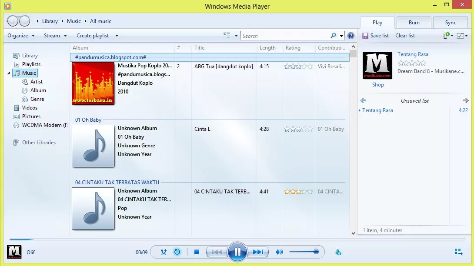This screenshot has height=266, width=474.
Task: Select Album under Music
Action: pyautogui.click(x=38, y=90)
